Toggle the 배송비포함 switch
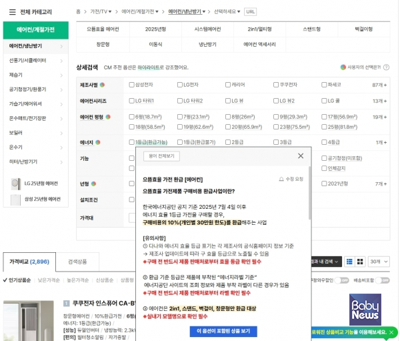Viewport: 400px width, 341px height. click(x=382, y=280)
